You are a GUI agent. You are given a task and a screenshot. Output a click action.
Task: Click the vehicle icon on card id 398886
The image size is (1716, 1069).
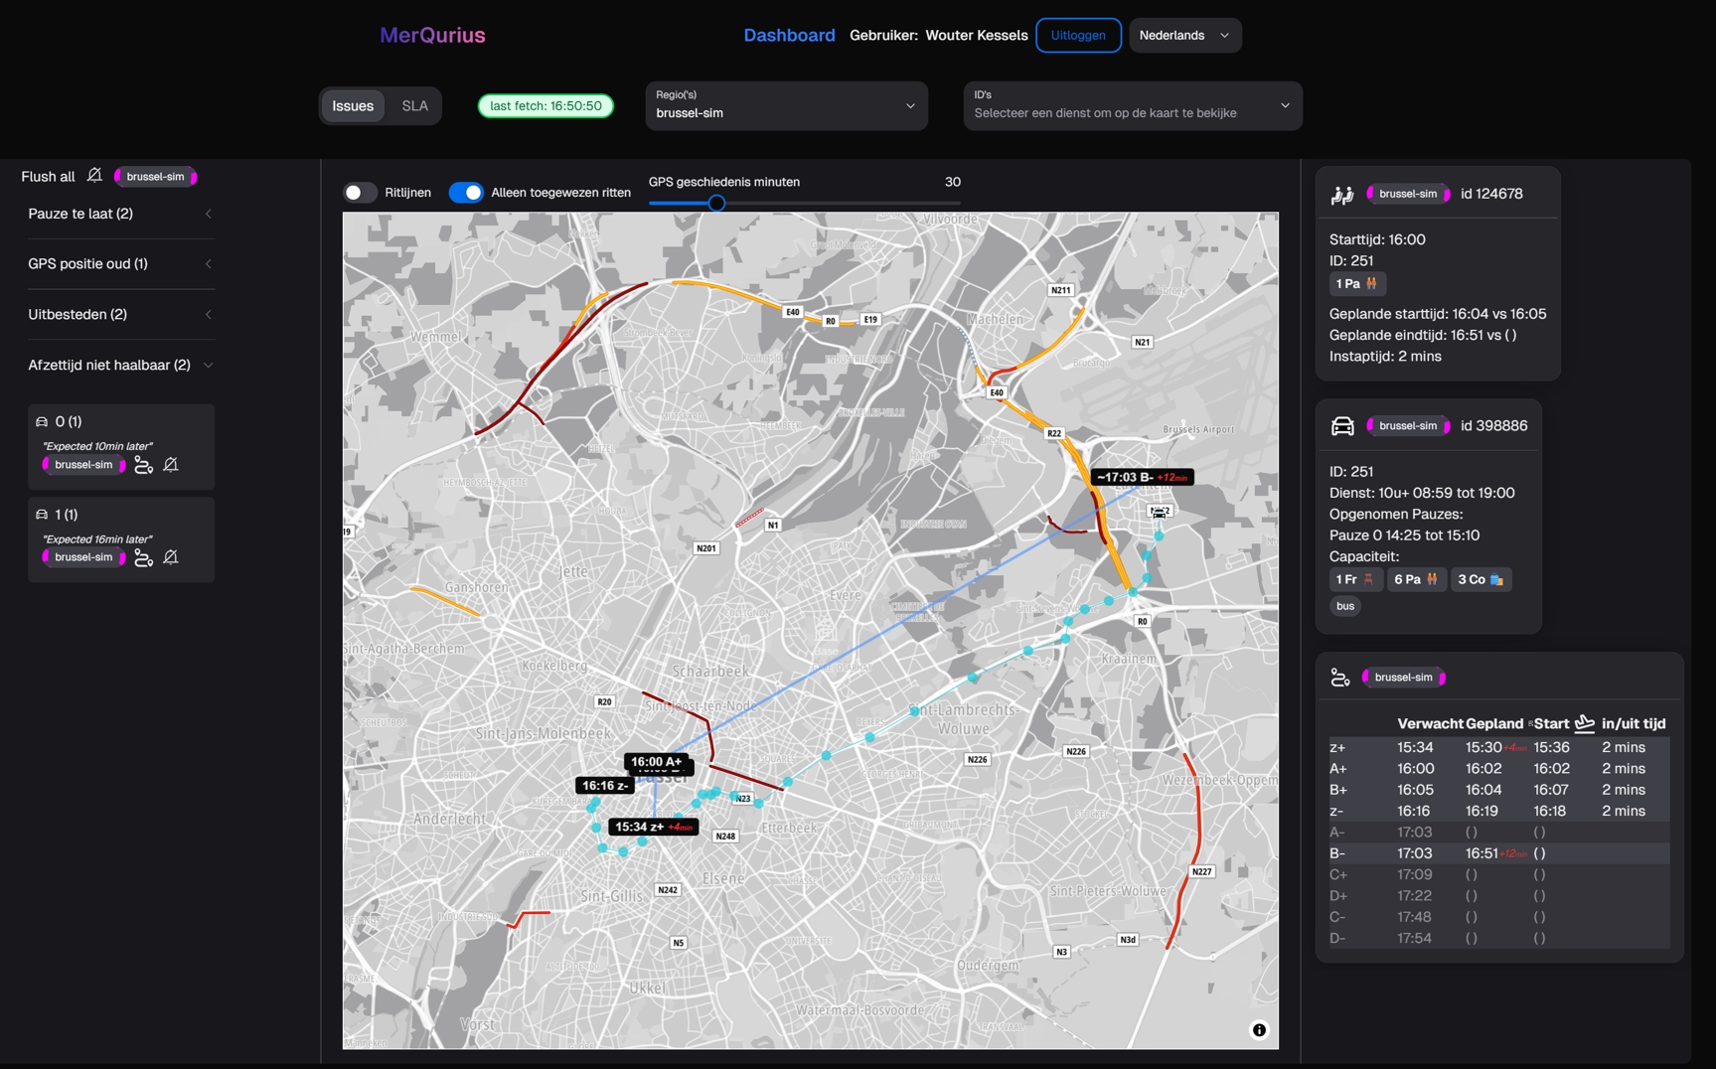point(1342,426)
